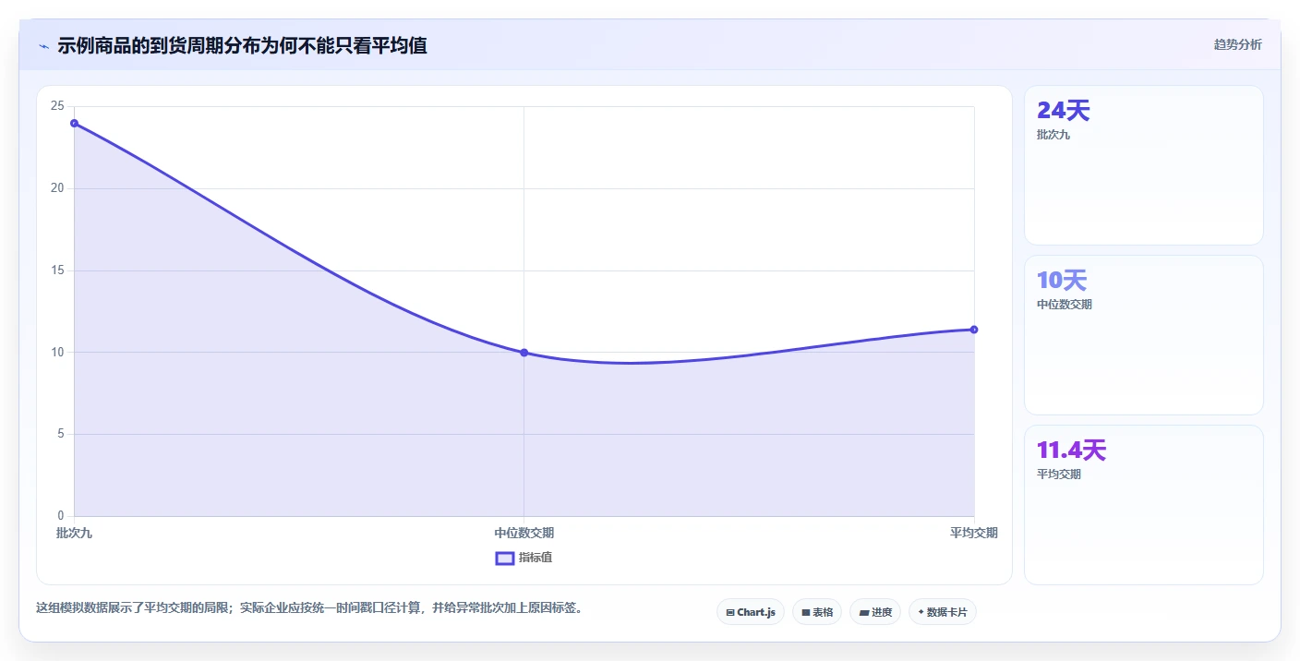
Task: Select the 表格 tag chip
Action: click(816, 612)
